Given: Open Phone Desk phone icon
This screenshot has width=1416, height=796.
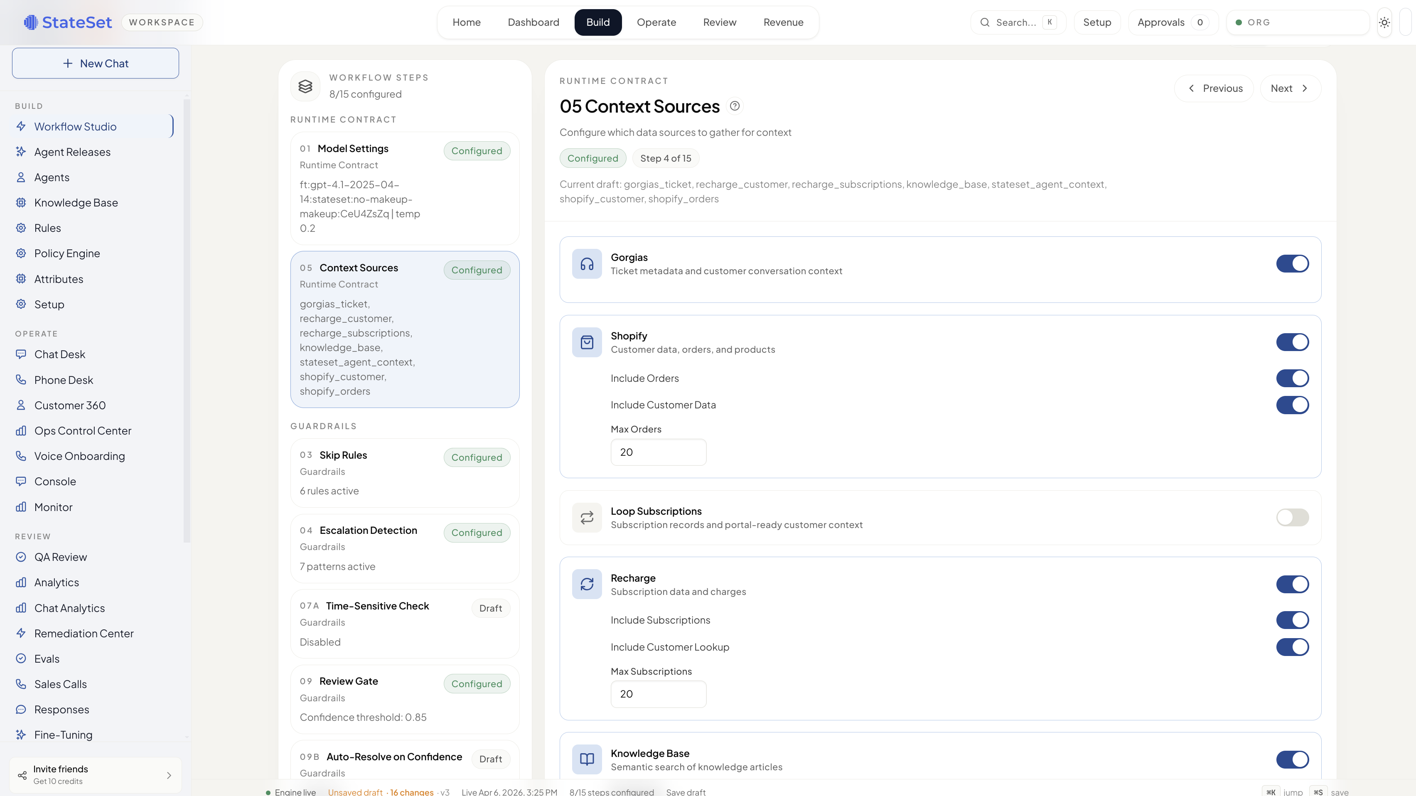Looking at the screenshot, I should click(21, 380).
